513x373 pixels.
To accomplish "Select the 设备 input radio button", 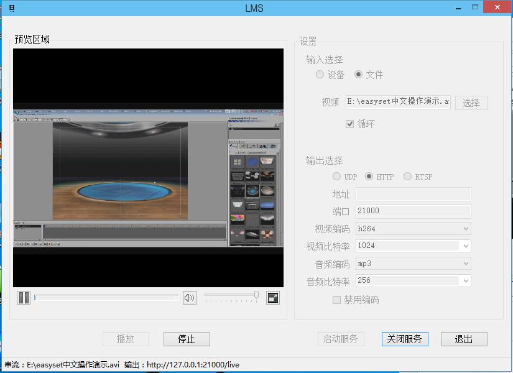I will point(320,75).
